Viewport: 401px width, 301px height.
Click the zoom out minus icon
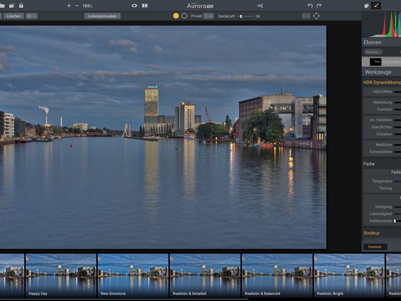[x=77, y=6]
